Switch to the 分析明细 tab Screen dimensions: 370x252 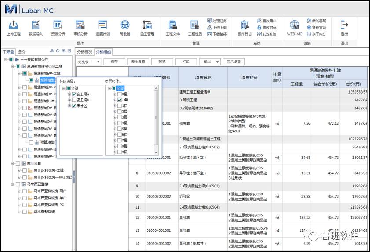click(103, 52)
